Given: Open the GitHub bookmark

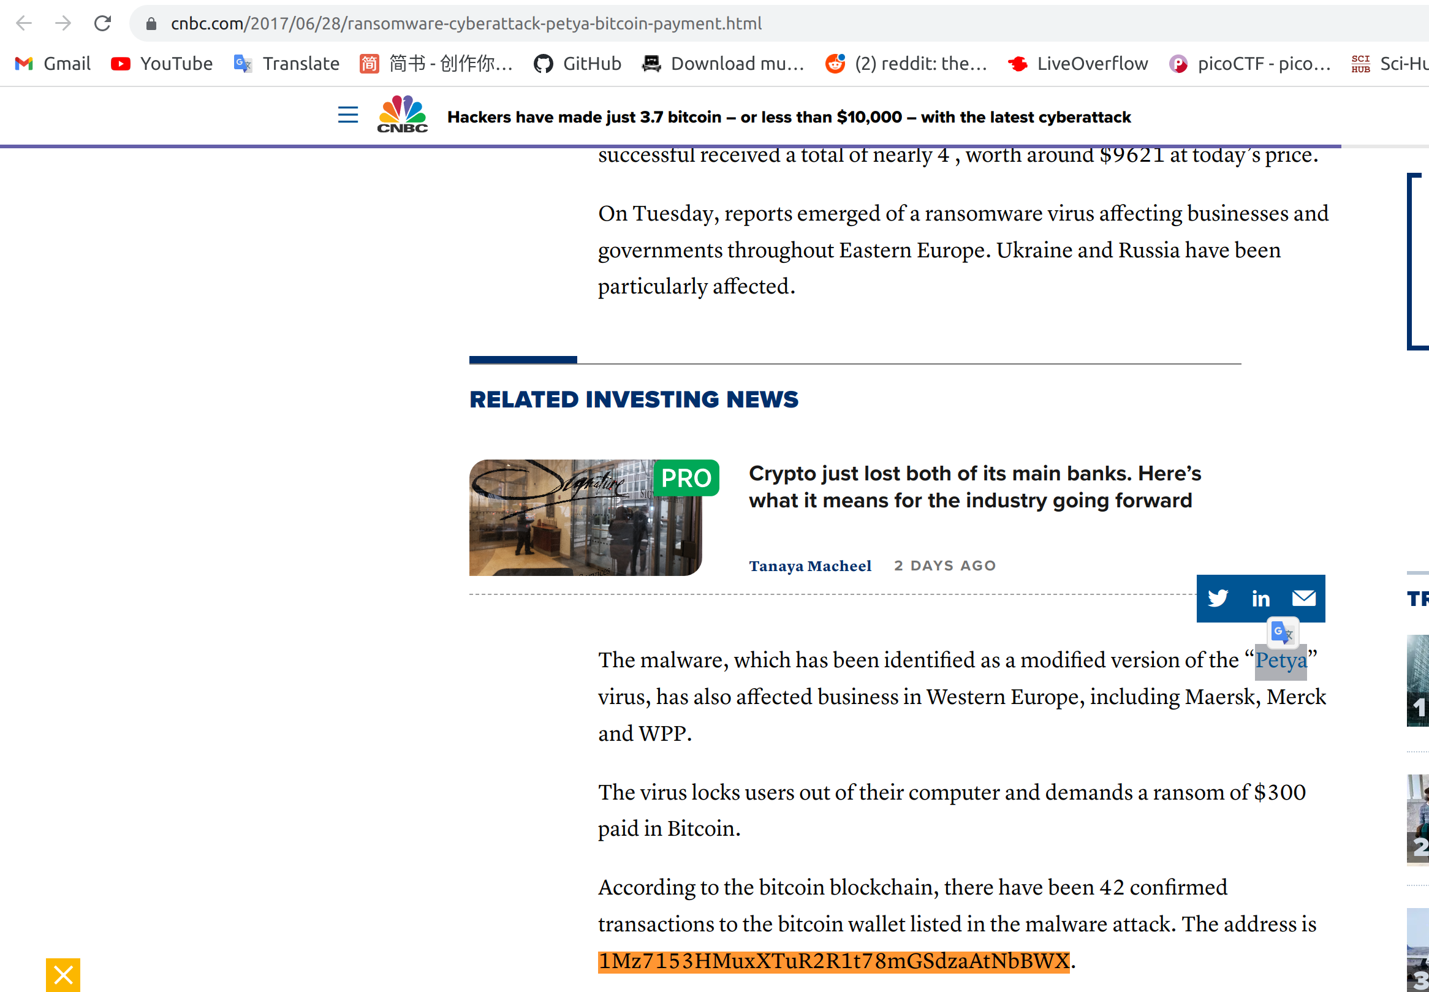Looking at the screenshot, I should click(x=577, y=63).
